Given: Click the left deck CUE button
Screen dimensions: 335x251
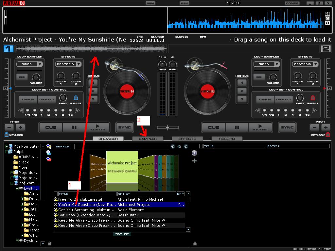Looking at the screenshot, I should click(51, 127).
